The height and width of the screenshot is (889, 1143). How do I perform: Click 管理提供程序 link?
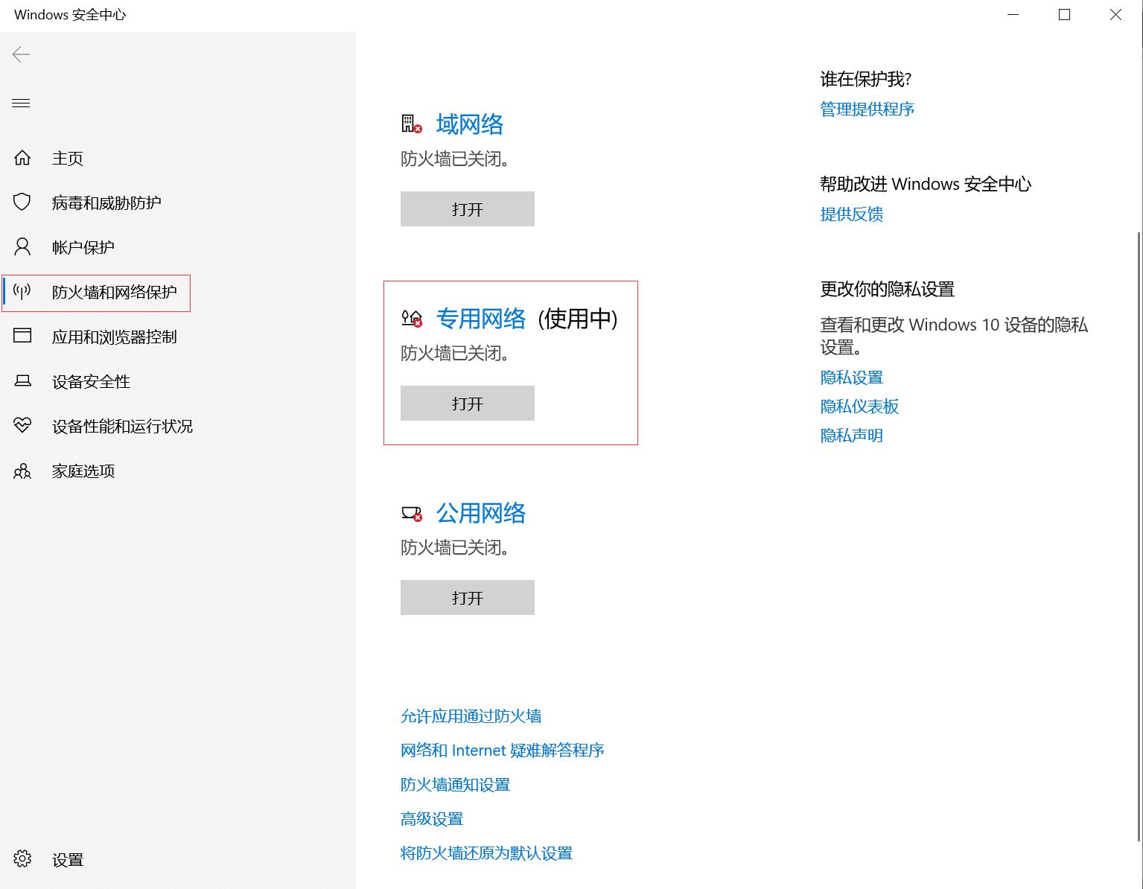867,109
